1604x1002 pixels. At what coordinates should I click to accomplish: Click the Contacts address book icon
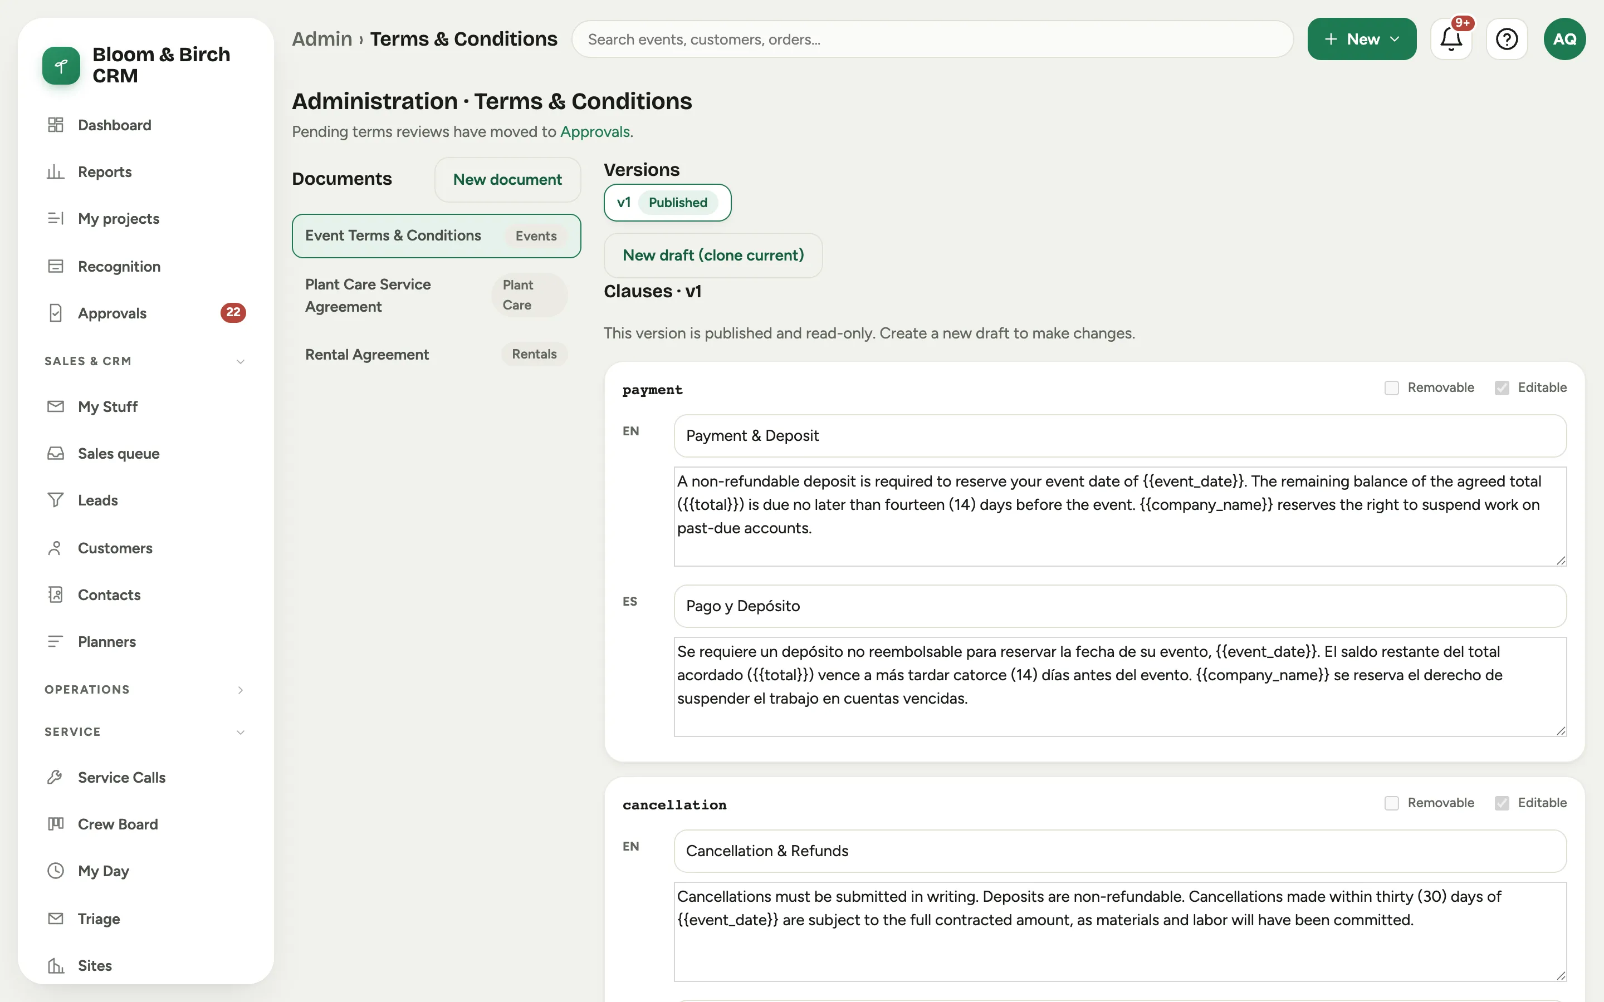(56, 595)
